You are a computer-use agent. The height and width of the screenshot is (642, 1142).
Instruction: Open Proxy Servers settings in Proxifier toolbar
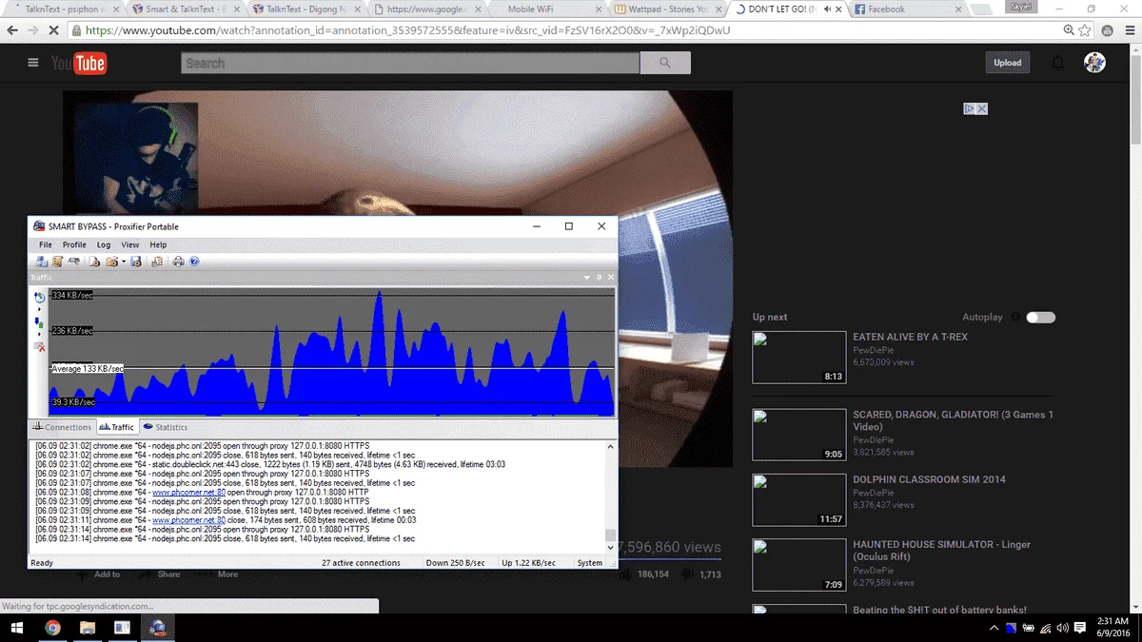[x=42, y=262]
